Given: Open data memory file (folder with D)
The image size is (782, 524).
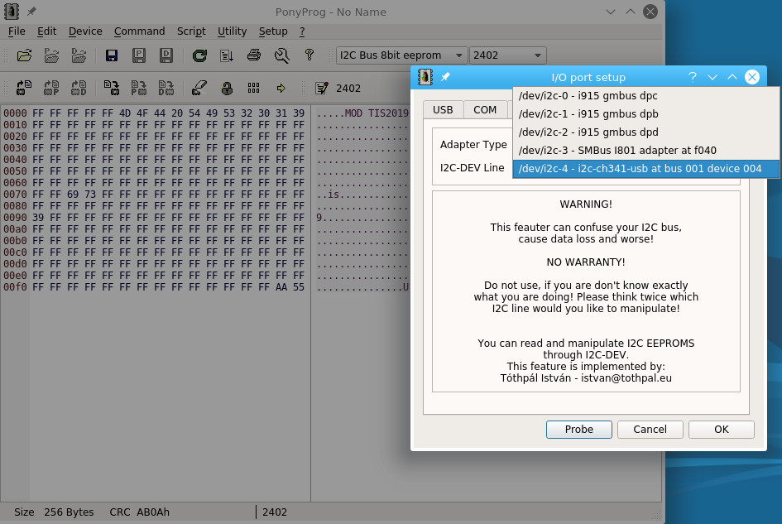Looking at the screenshot, I should click(x=79, y=55).
